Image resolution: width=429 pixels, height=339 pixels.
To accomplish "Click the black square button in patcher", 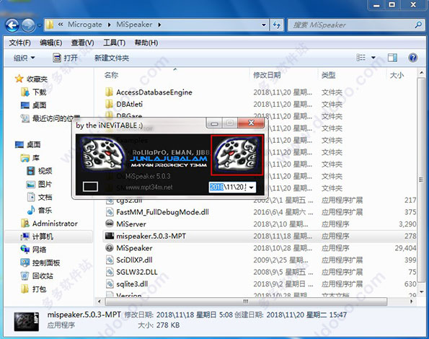I will coord(90,187).
